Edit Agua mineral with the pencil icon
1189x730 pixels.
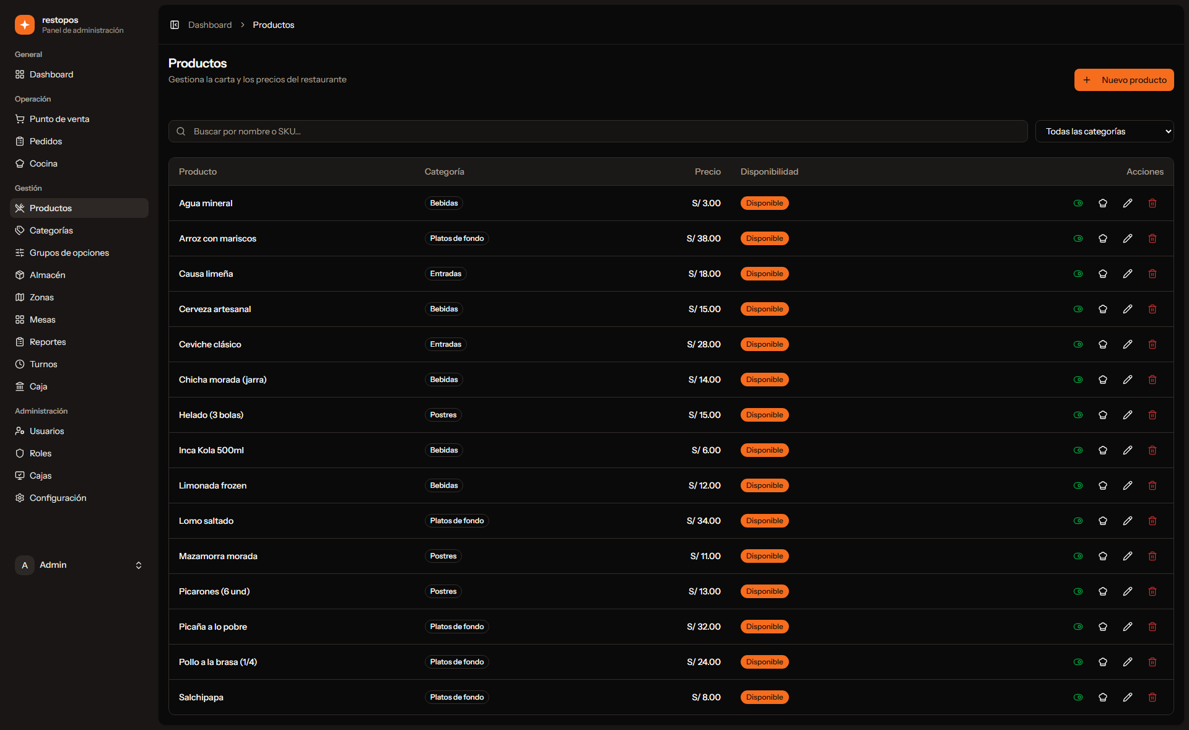pos(1128,203)
